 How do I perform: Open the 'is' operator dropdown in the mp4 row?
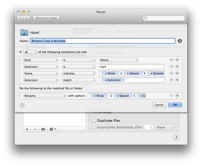coord(79,67)
